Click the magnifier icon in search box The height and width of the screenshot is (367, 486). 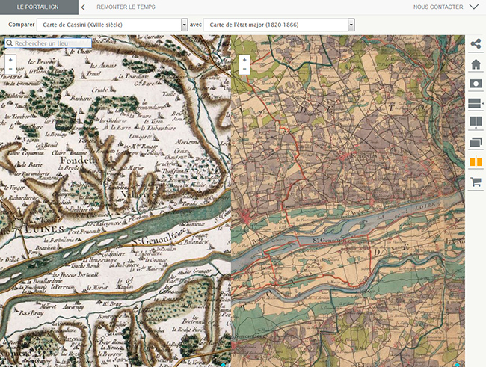[10, 43]
